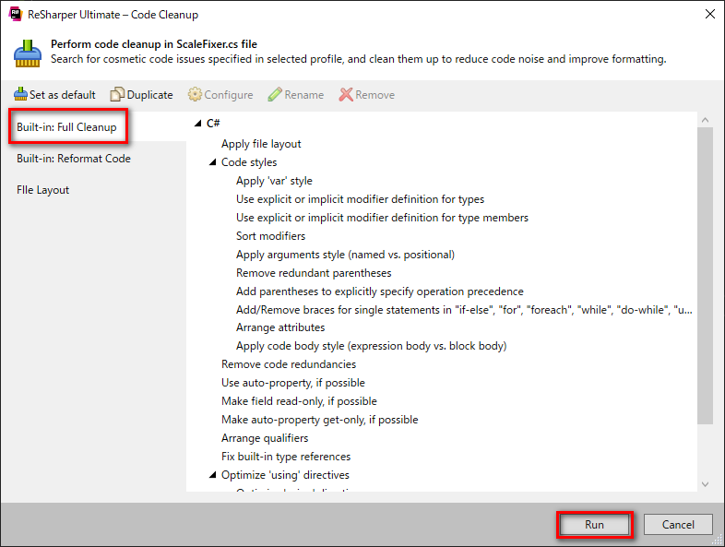Select Use auto-property, if possible
This screenshot has height=547, width=725.
293,383
